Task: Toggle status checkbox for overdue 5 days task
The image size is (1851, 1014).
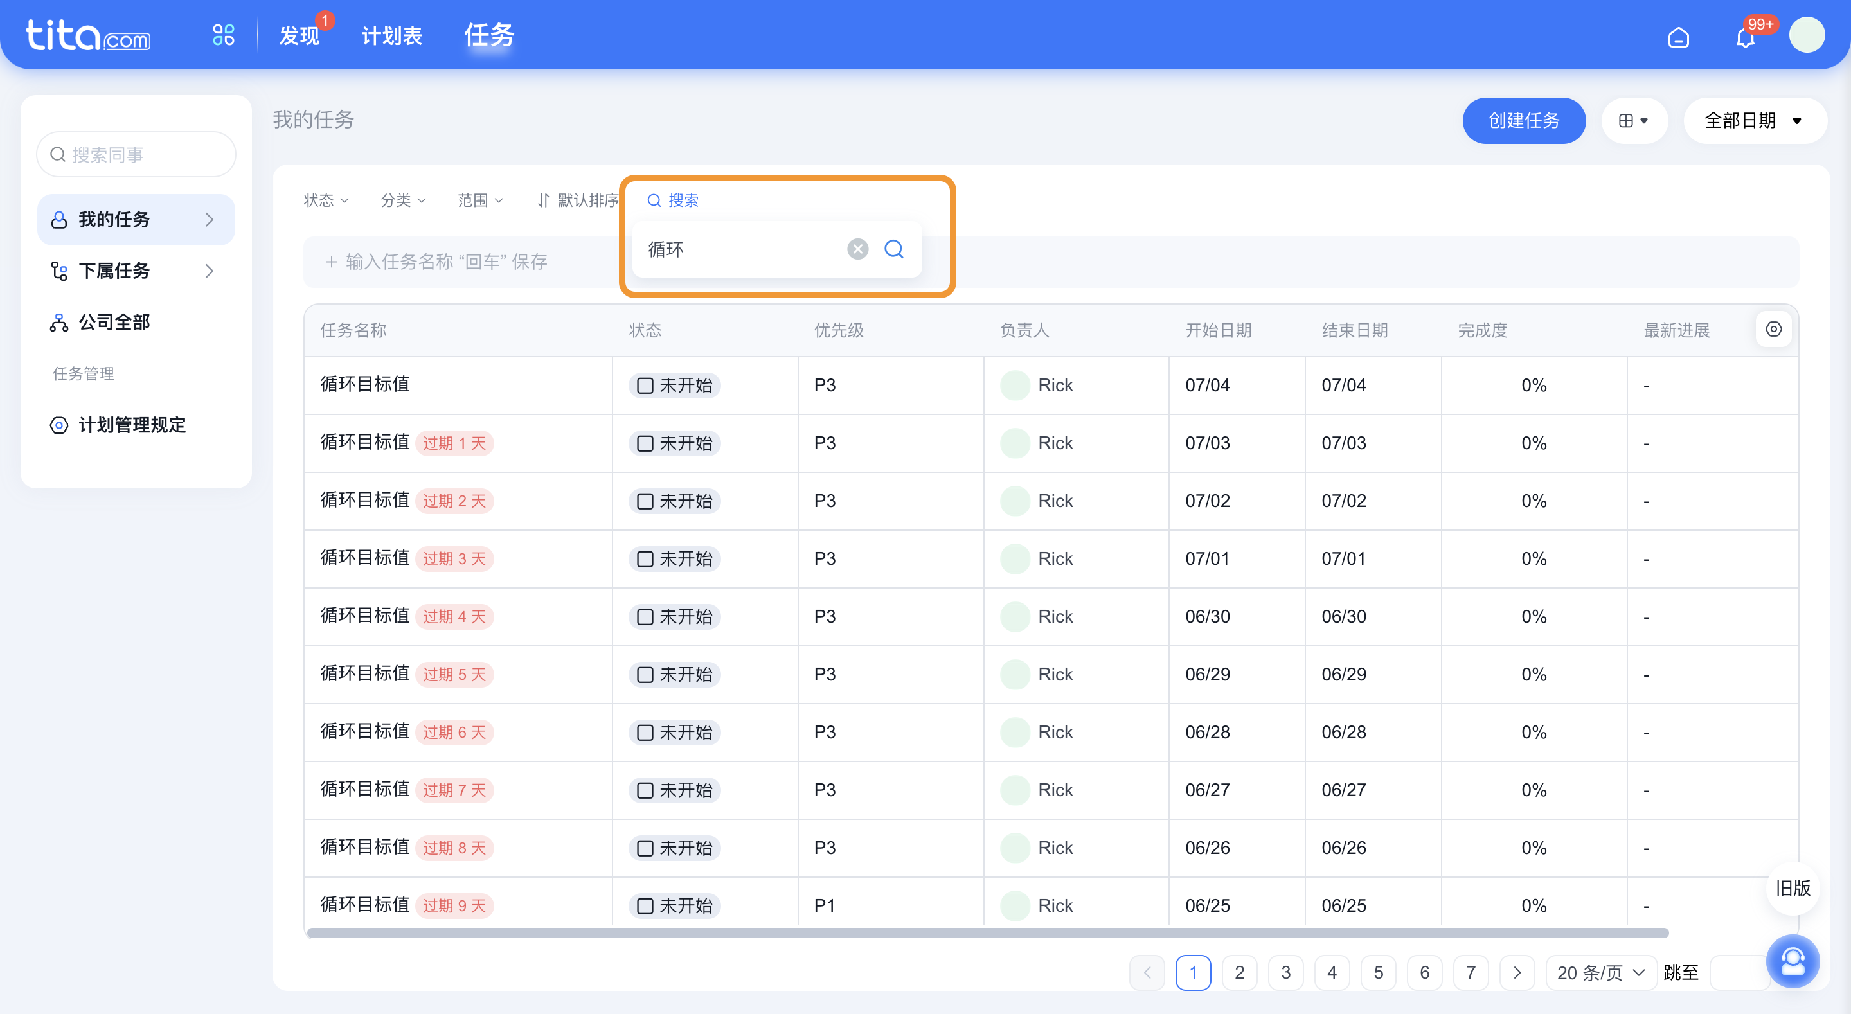Action: point(645,675)
